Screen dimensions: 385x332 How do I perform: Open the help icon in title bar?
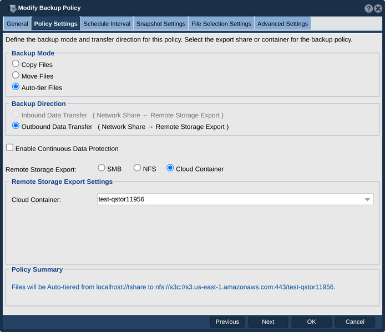coord(368,8)
